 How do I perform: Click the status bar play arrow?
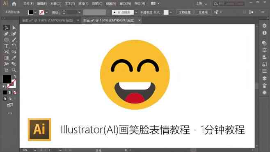(x=126, y=150)
